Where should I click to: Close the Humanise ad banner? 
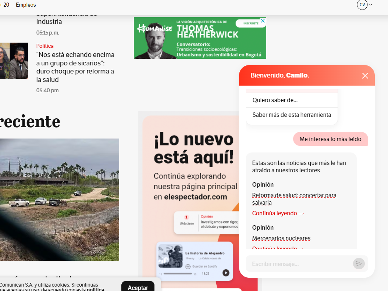point(263,21)
